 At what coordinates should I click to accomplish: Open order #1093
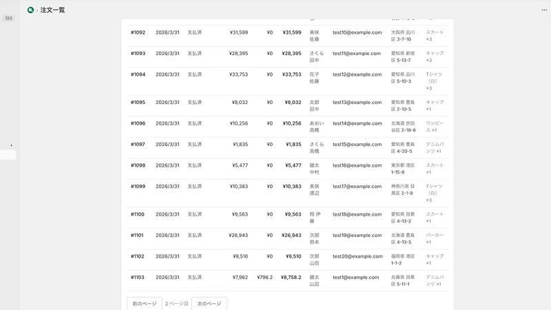point(138,54)
